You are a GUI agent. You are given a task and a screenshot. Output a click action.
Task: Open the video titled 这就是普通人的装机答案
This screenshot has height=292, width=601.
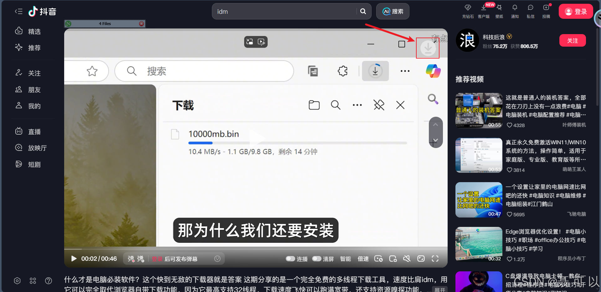546,106
